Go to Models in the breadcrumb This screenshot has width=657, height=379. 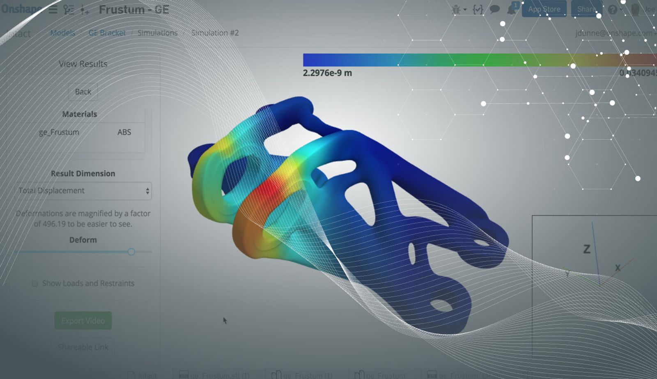62,33
